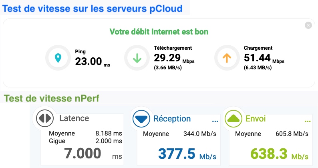The image size is (318, 168).
Task: Click the "Votre débit Internet est bon" message
Action: coord(159,31)
